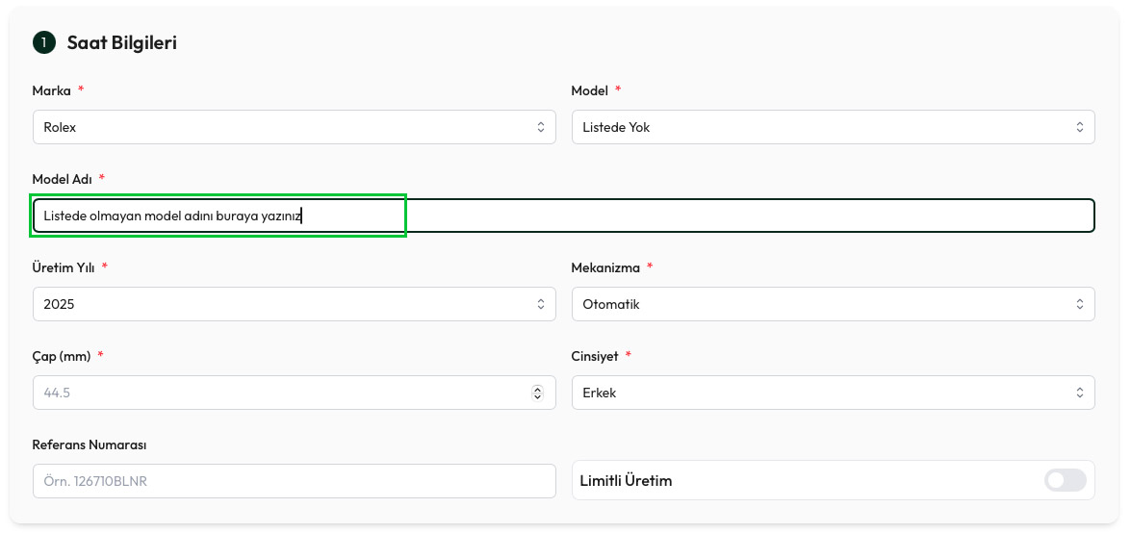
Task: Decrease Çap value with the down arrow
Action: tap(537, 396)
